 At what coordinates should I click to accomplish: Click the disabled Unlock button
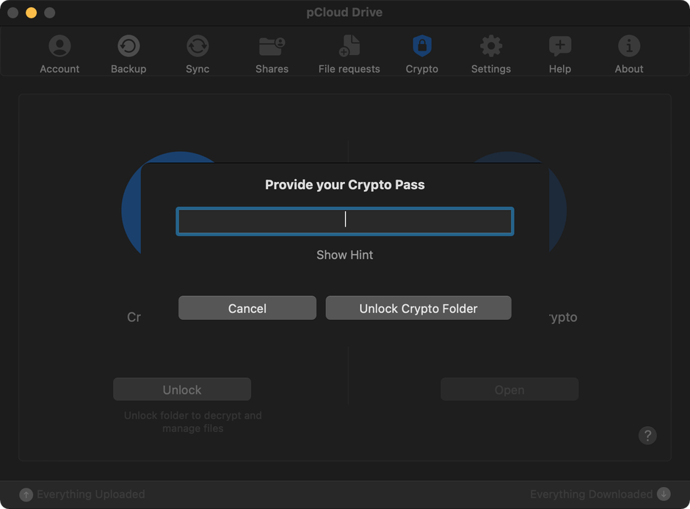[x=181, y=389]
